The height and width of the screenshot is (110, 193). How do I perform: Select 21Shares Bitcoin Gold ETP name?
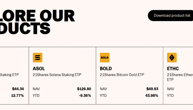122,75
